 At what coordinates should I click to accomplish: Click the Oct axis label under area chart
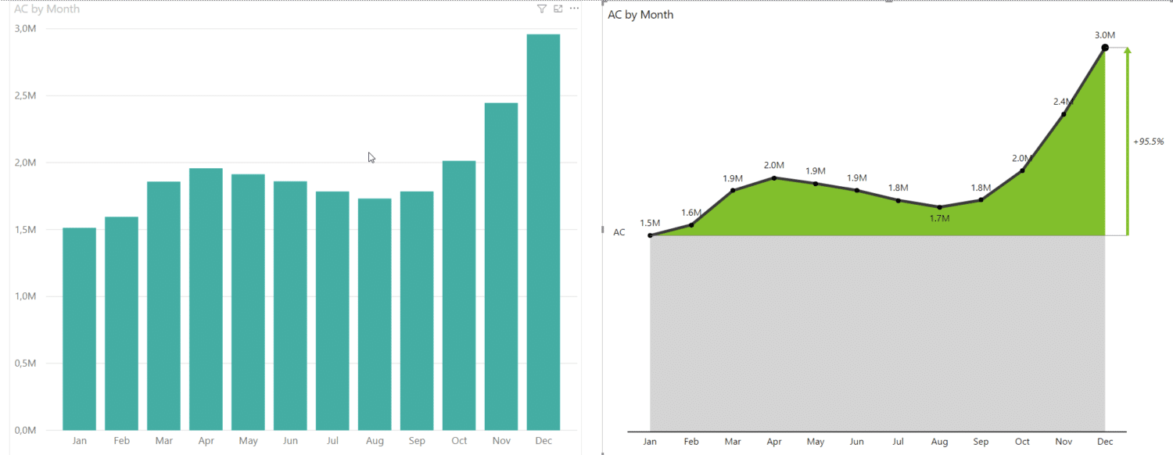pyautogui.click(x=1022, y=442)
